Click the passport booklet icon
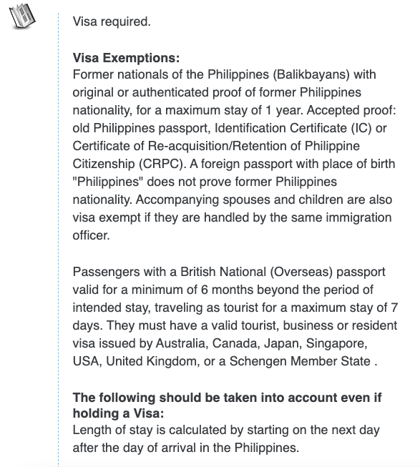The width and height of the screenshot is (420, 467). [x=22, y=16]
